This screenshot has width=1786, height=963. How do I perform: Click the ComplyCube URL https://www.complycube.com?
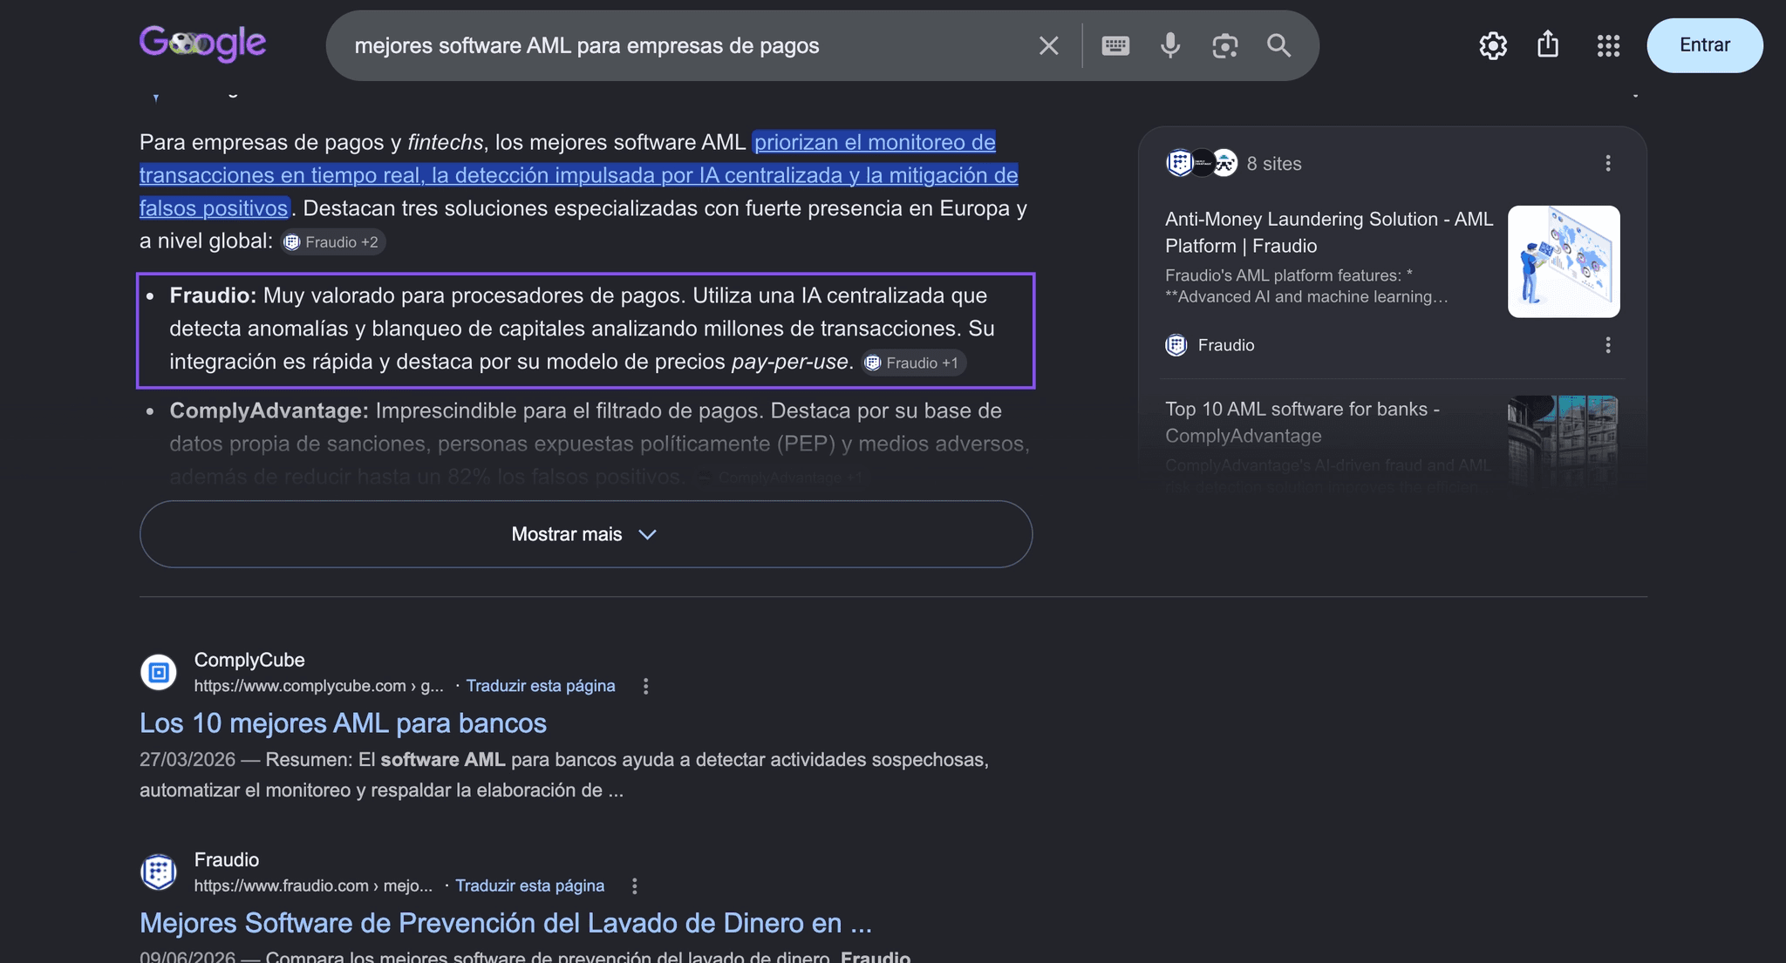[299, 686]
